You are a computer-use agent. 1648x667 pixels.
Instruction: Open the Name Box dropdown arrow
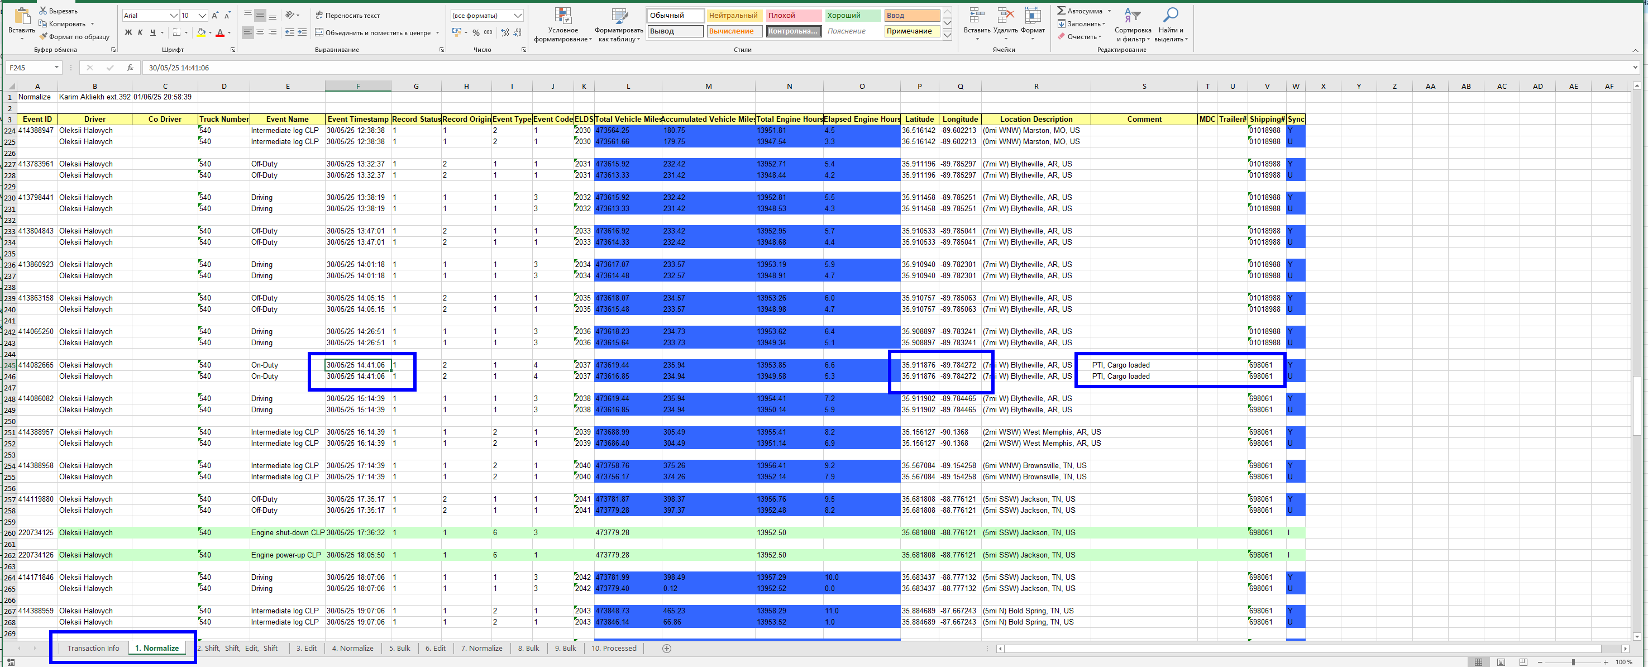(x=56, y=68)
